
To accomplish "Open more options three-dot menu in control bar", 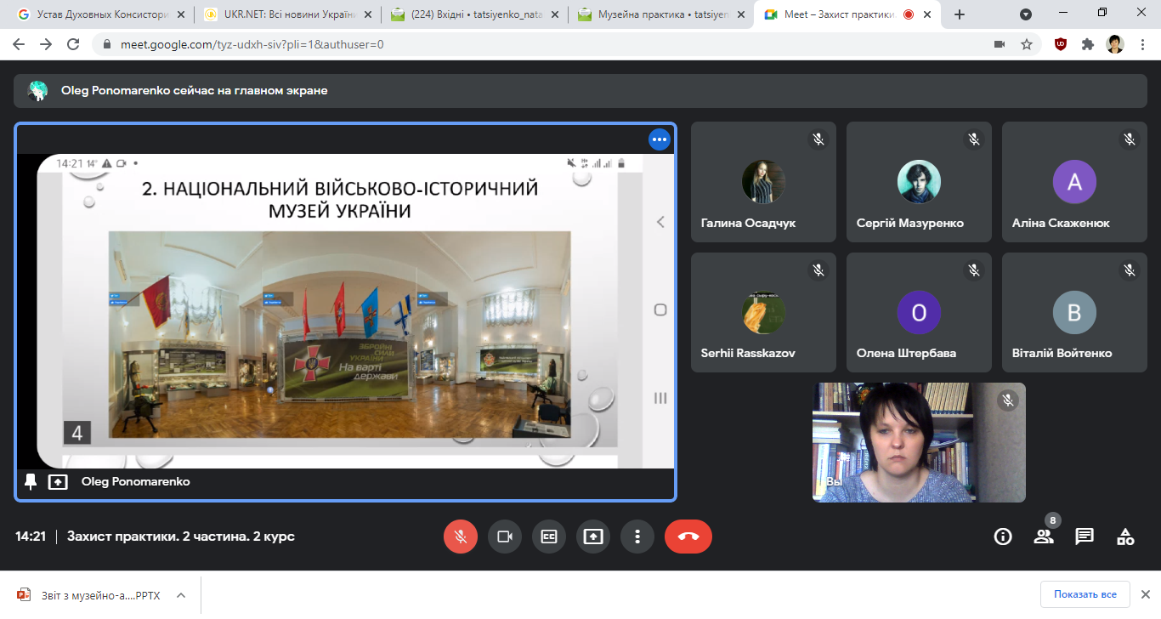I will (637, 537).
